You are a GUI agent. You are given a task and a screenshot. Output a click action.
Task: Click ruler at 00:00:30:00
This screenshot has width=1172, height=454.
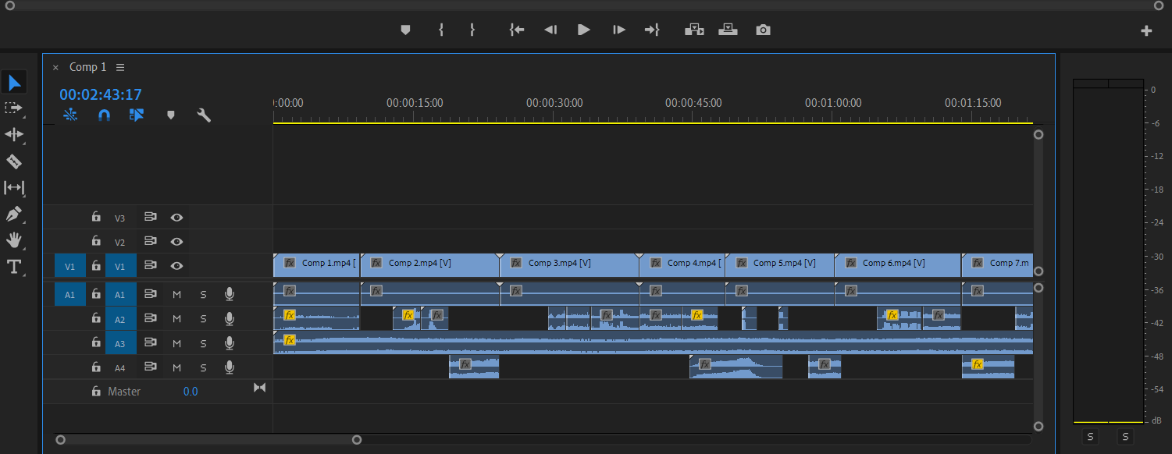tap(554, 102)
